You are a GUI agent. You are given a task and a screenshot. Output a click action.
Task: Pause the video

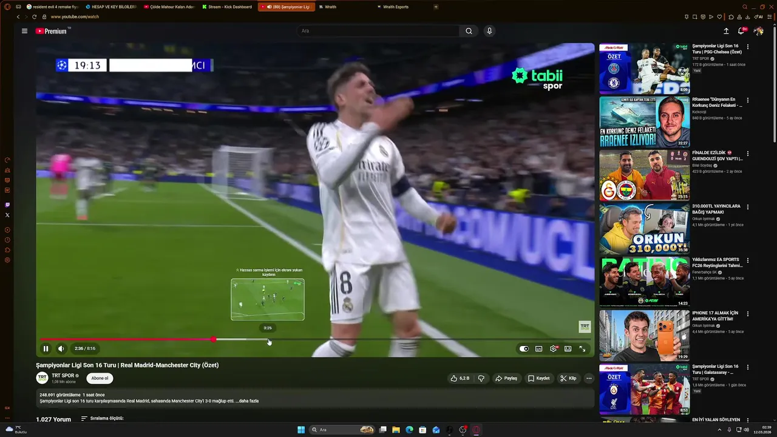pyautogui.click(x=46, y=348)
